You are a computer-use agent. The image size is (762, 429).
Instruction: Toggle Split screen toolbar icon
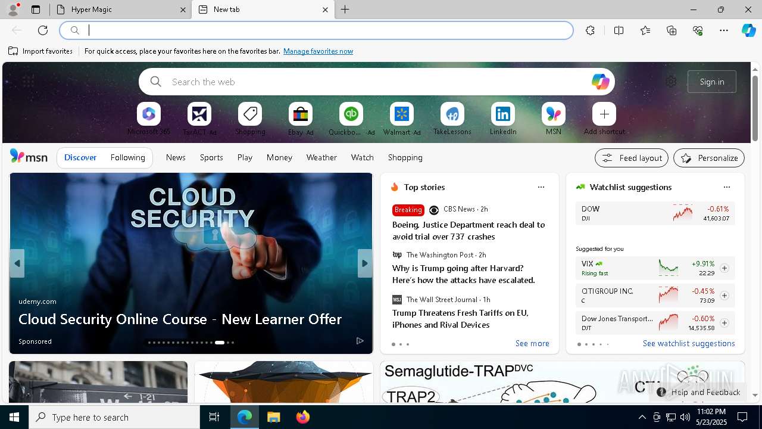pos(619,30)
